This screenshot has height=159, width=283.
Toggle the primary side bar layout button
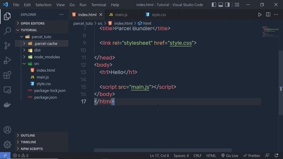(x=214, y=5)
